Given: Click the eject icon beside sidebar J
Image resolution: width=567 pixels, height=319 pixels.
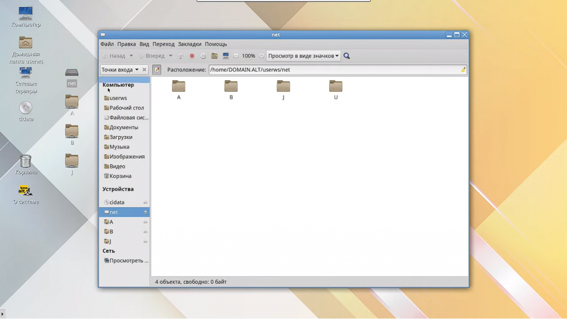Looking at the screenshot, I should 146,242.
